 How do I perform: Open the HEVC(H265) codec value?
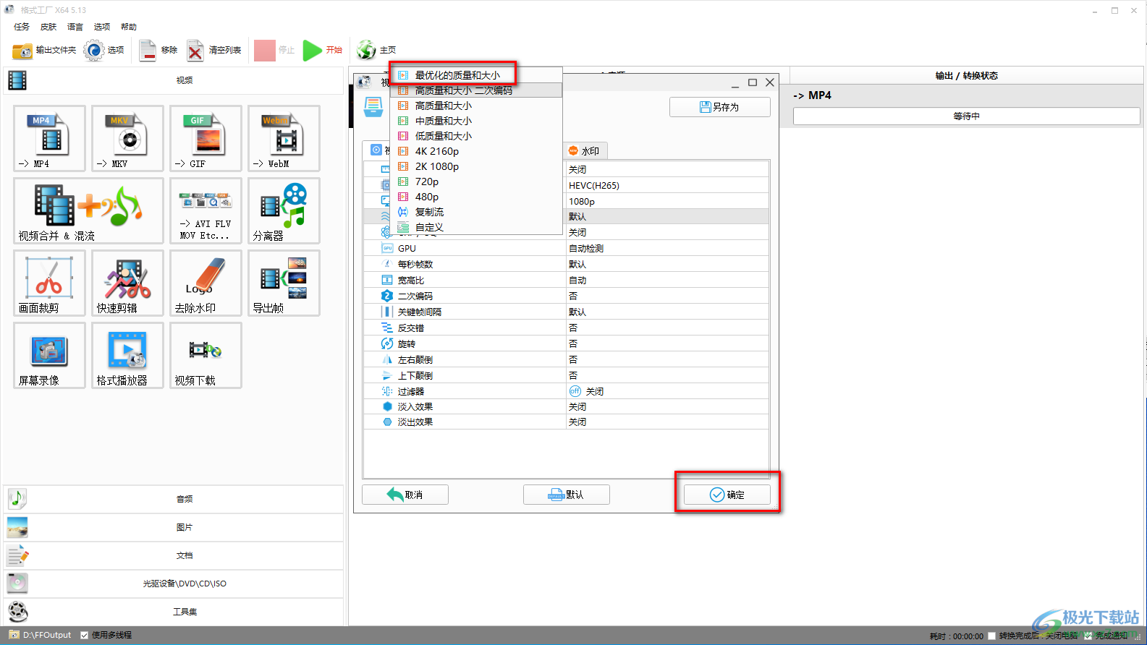point(666,185)
